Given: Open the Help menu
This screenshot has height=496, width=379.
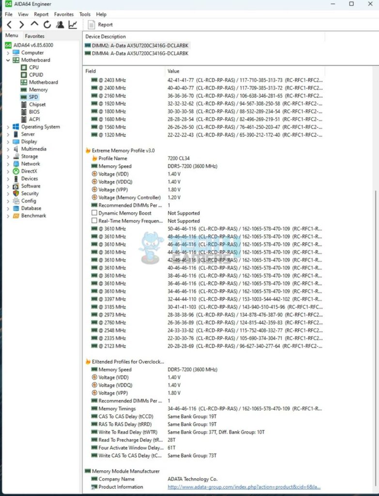Looking at the screenshot, I should [x=101, y=14].
